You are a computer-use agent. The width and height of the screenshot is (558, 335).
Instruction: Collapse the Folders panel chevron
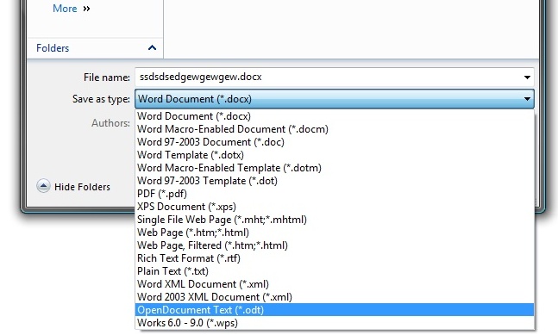pos(152,47)
